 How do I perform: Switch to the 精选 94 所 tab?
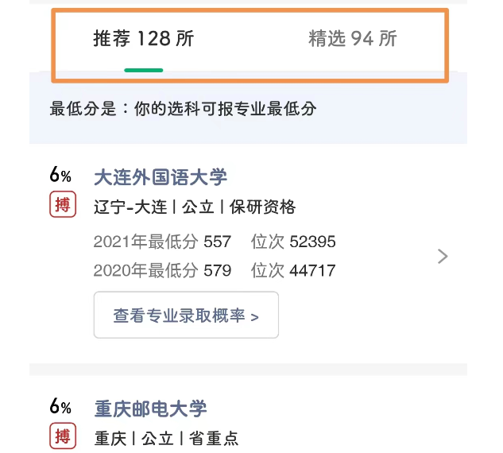[x=353, y=39]
